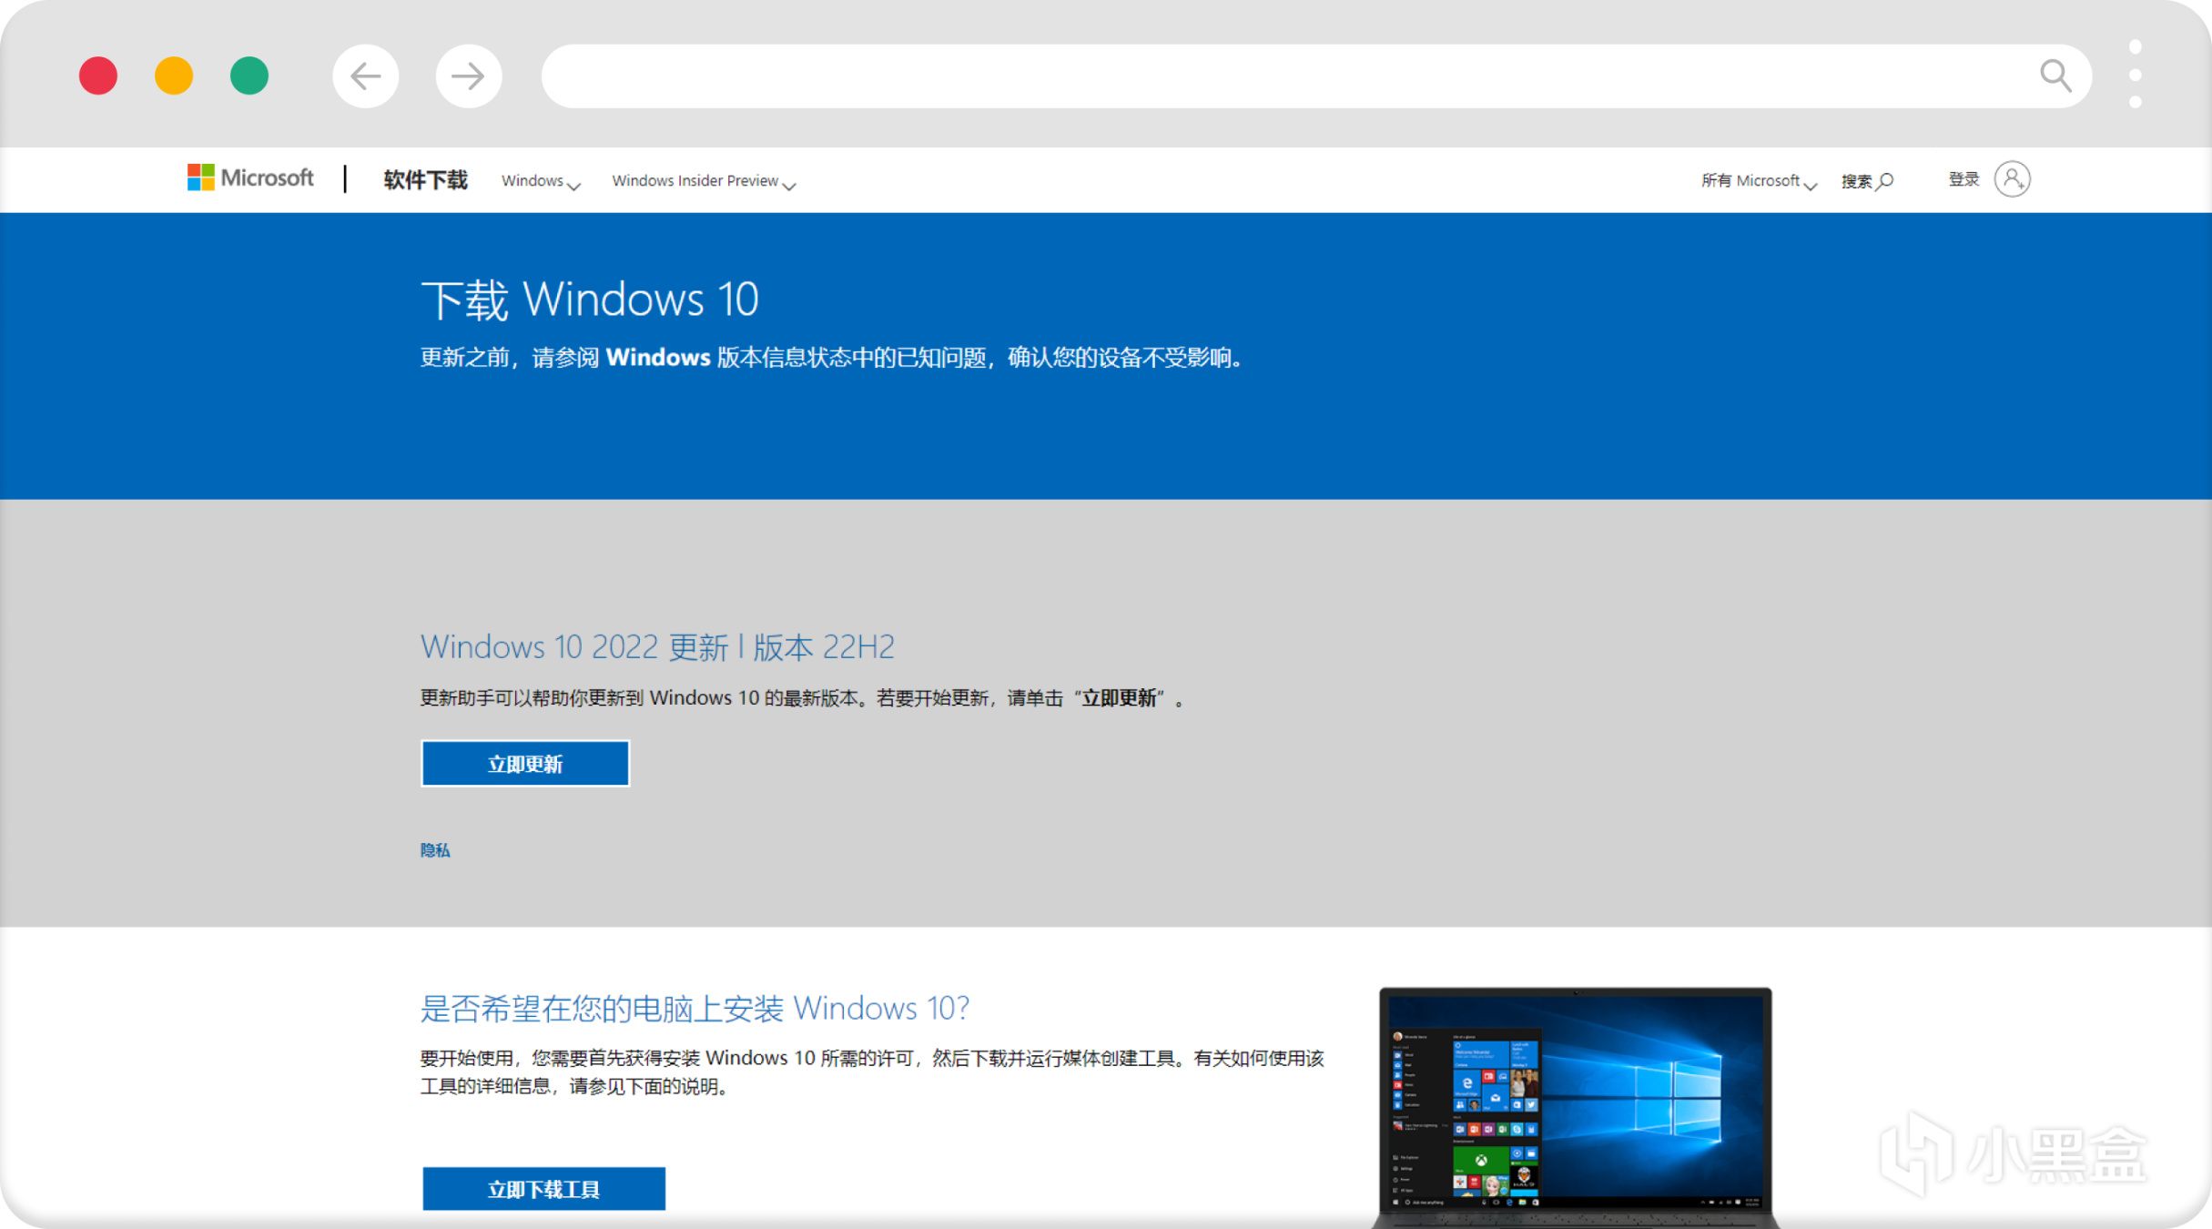Open the 软件下载 section link
The width and height of the screenshot is (2212, 1229).
click(425, 180)
